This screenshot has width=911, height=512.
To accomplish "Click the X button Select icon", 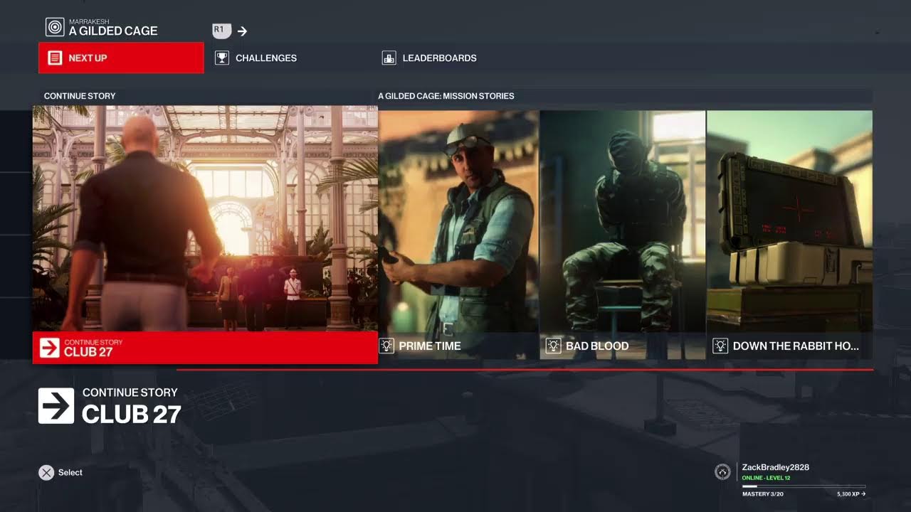I will (46, 473).
